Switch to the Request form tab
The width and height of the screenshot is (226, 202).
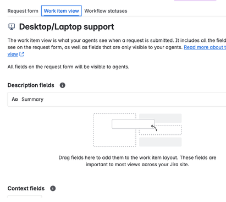click(x=23, y=11)
